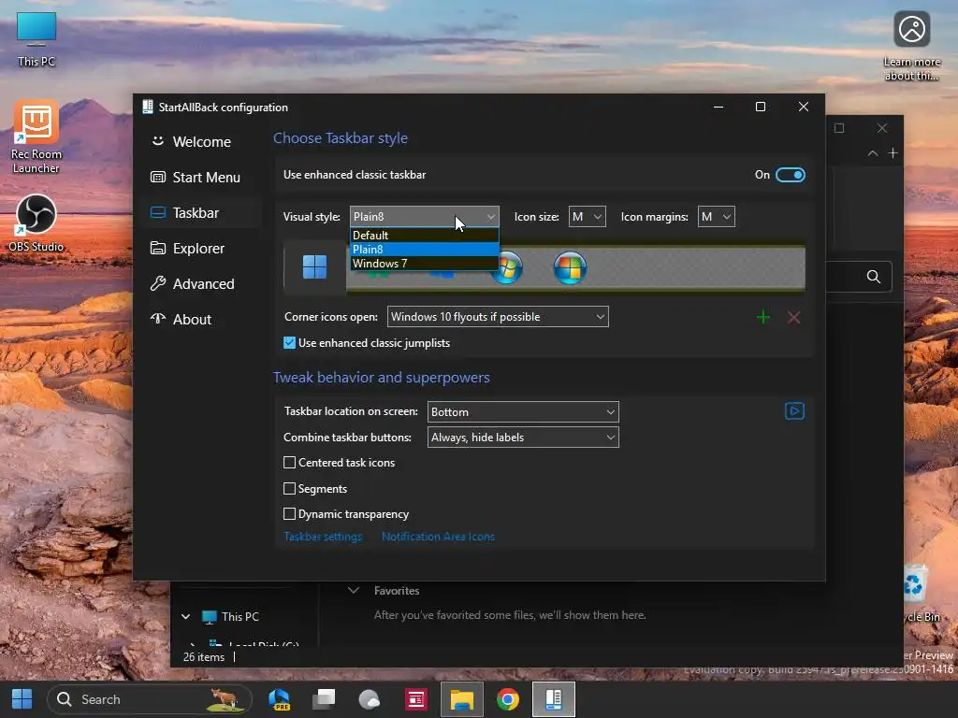Open Google Chrome from the taskbar

508,699
